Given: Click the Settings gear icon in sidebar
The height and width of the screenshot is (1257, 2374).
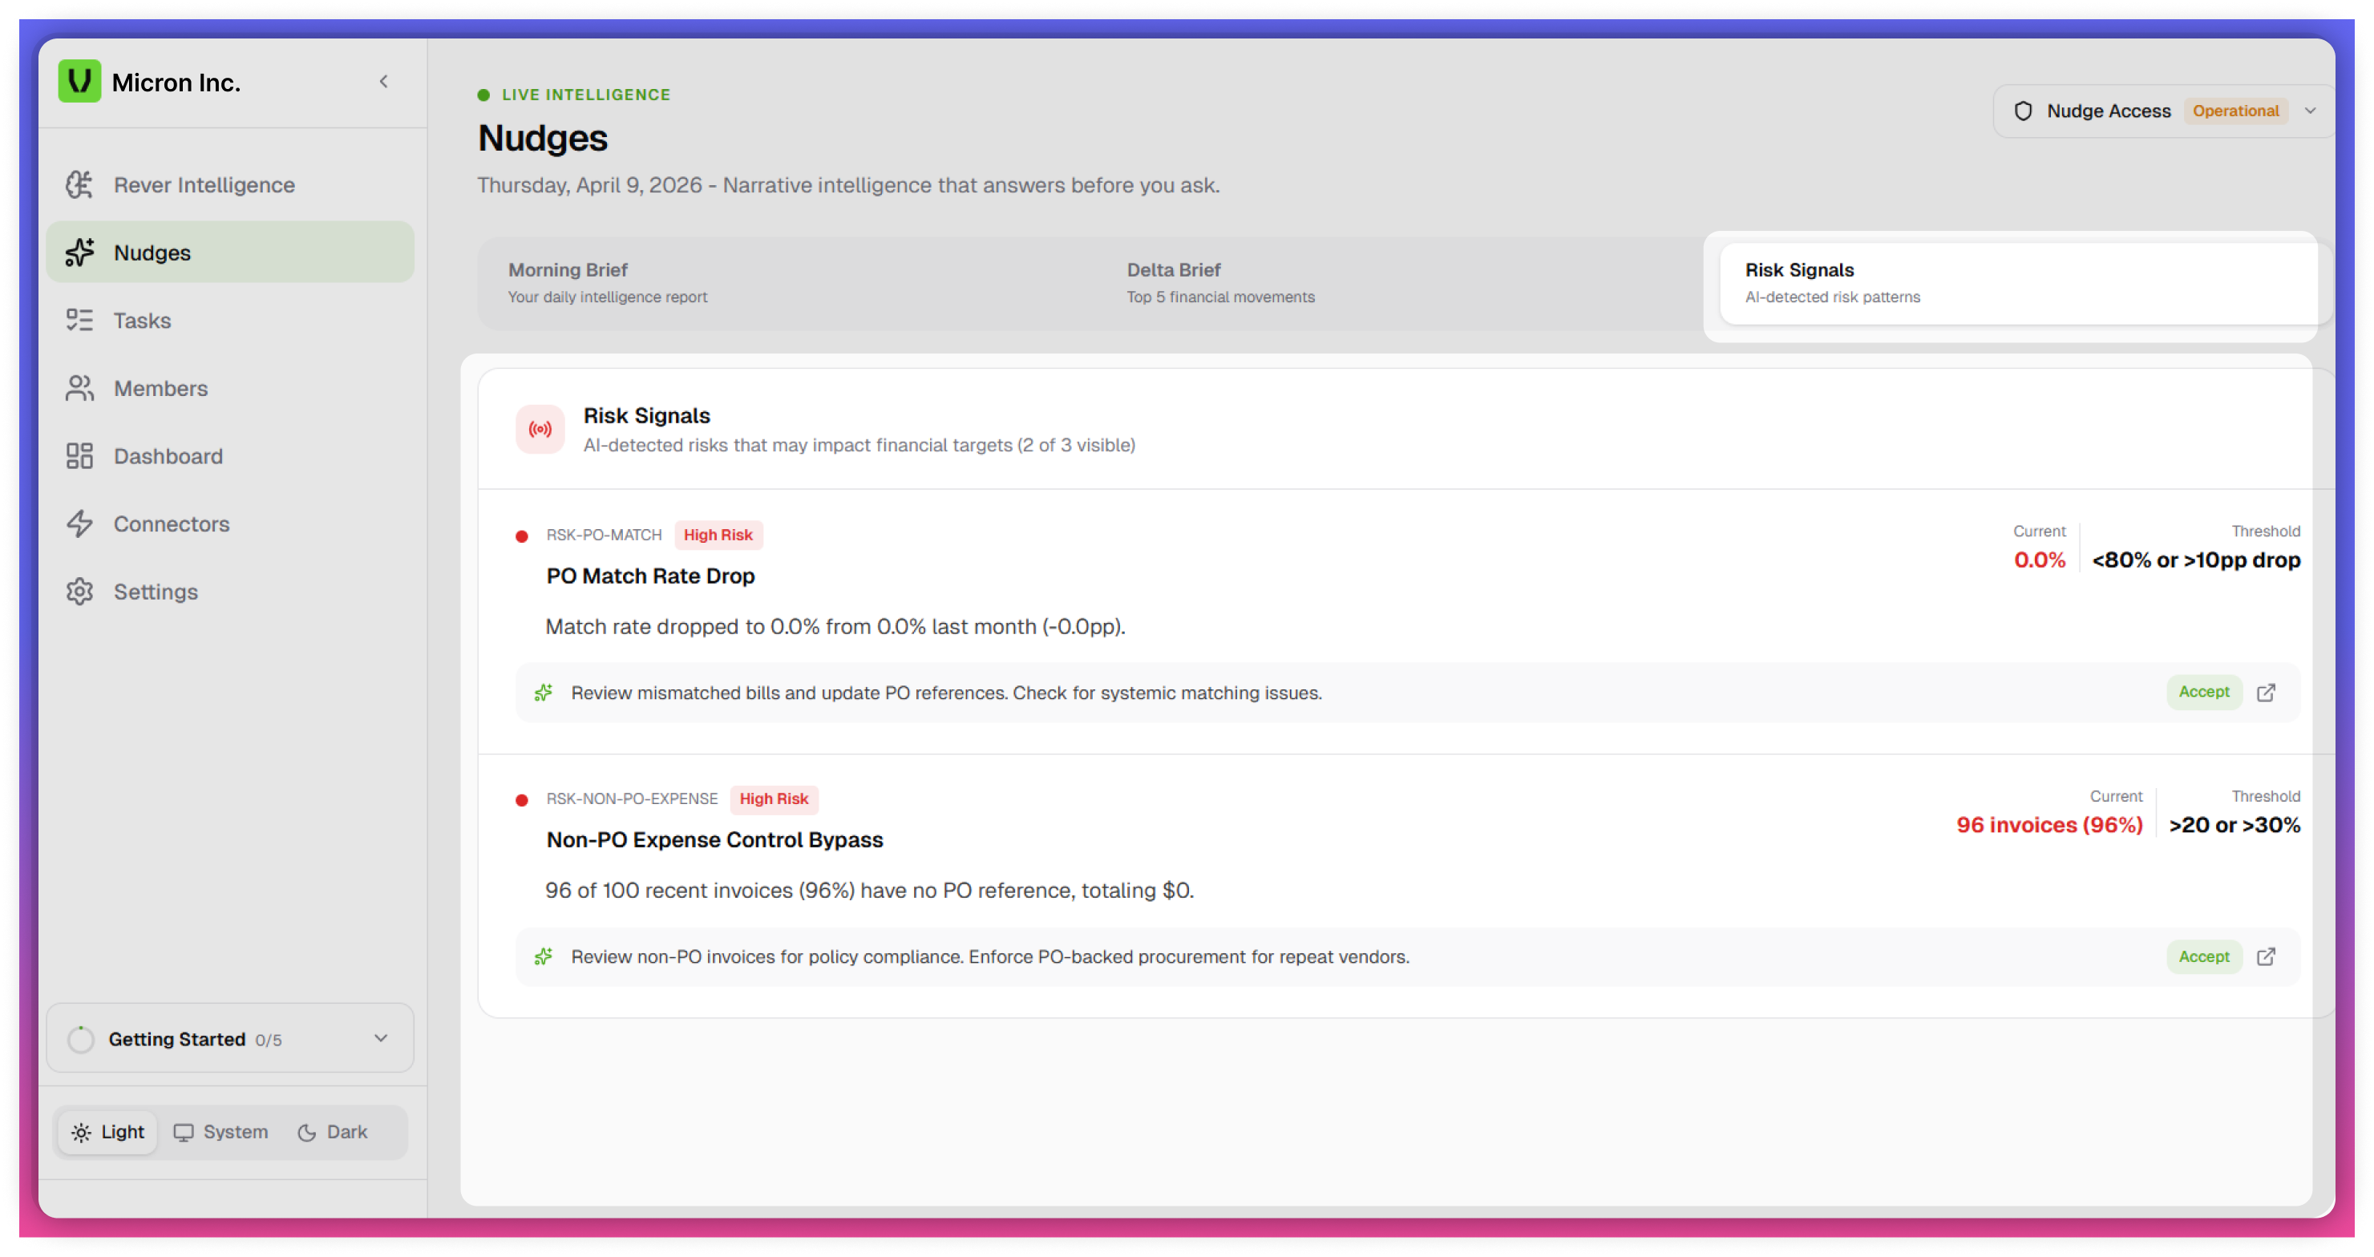Looking at the screenshot, I should [79, 592].
